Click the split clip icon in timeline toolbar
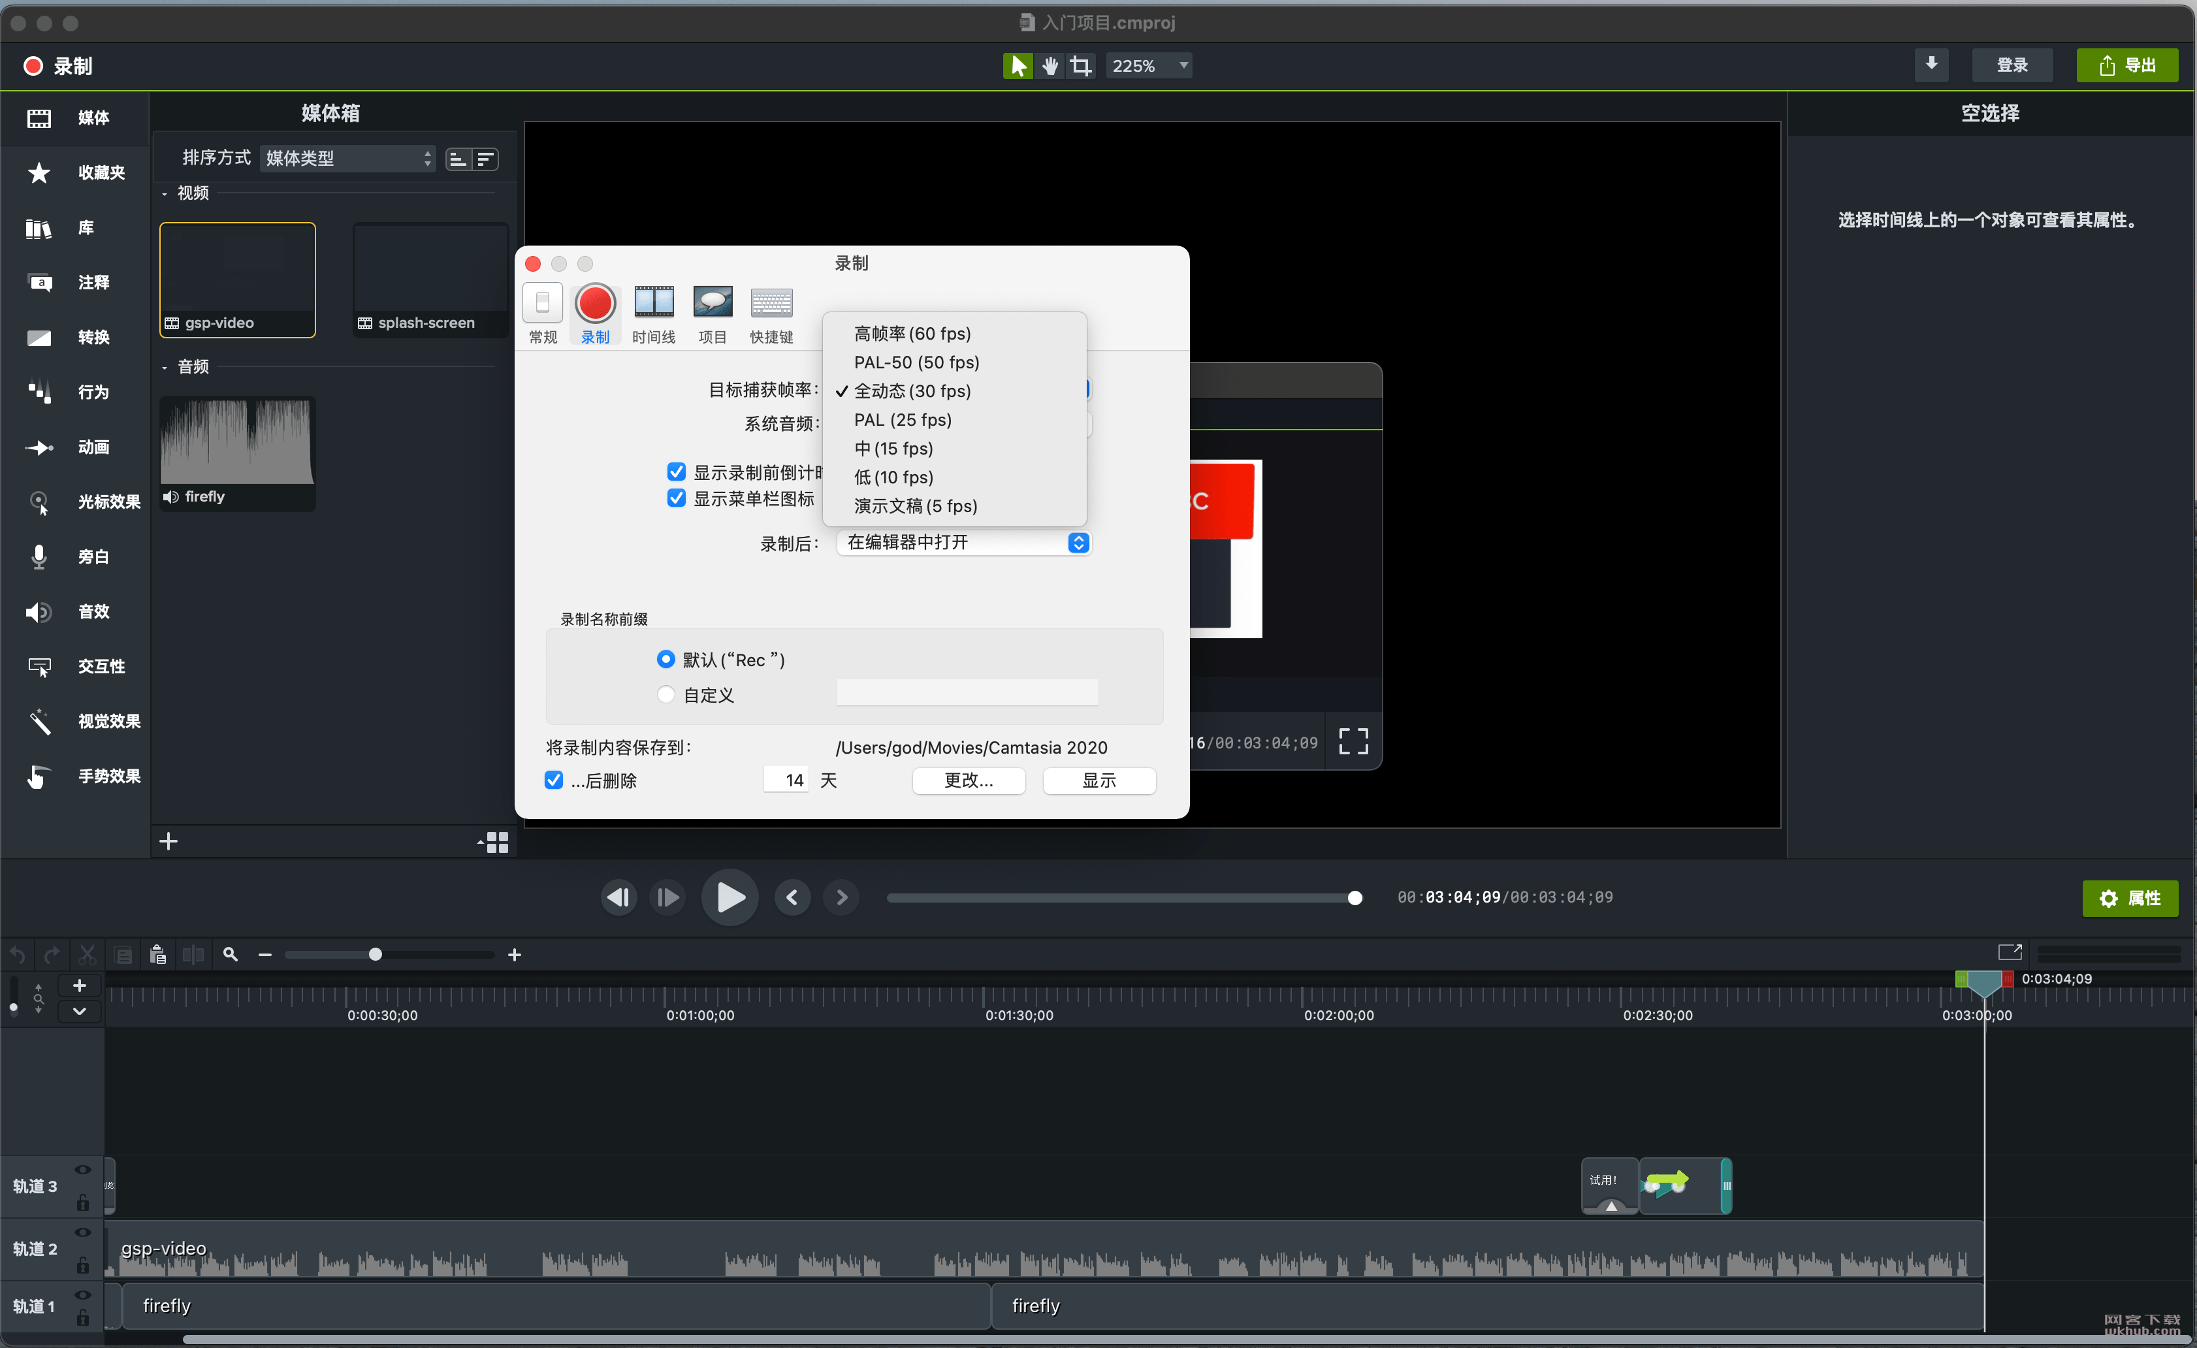 click(193, 955)
